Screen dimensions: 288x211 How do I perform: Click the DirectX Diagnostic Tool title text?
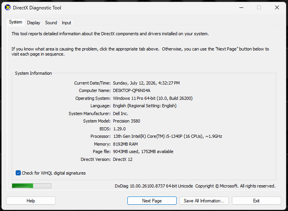tap(37, 8)
